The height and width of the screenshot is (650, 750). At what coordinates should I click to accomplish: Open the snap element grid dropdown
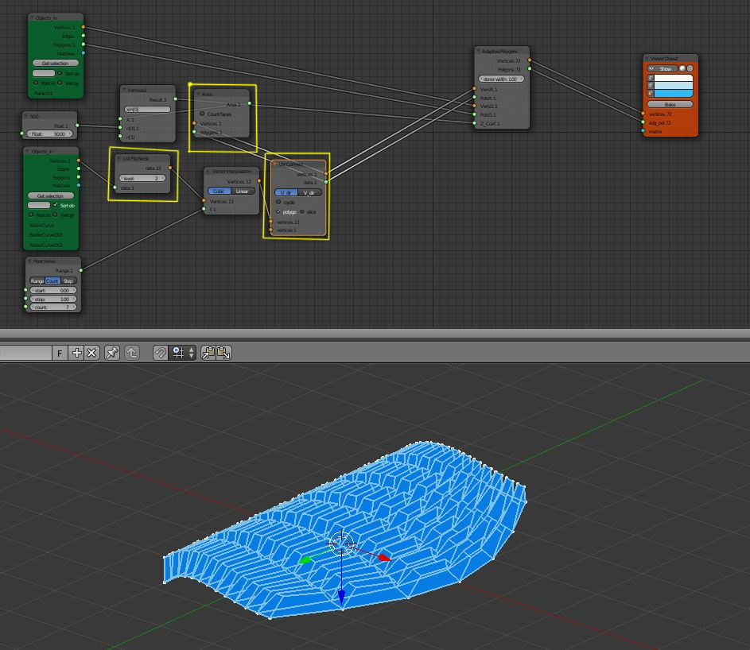tap(183, 353)
